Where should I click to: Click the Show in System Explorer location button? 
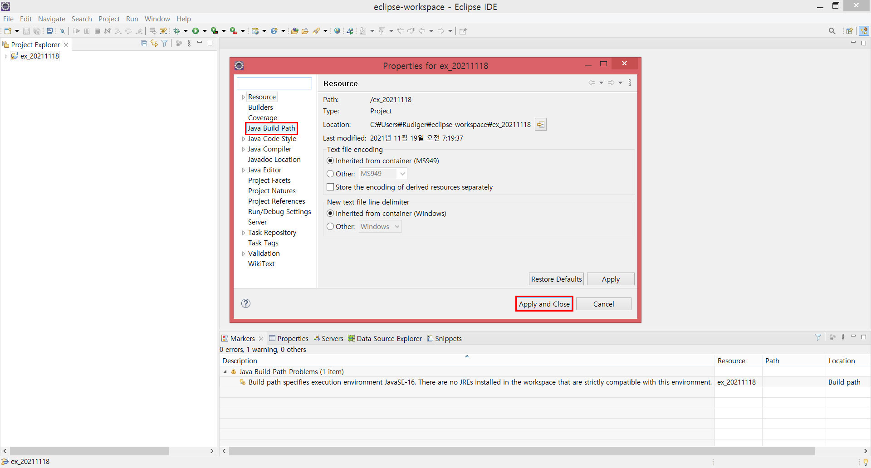[x=540, y=124]
